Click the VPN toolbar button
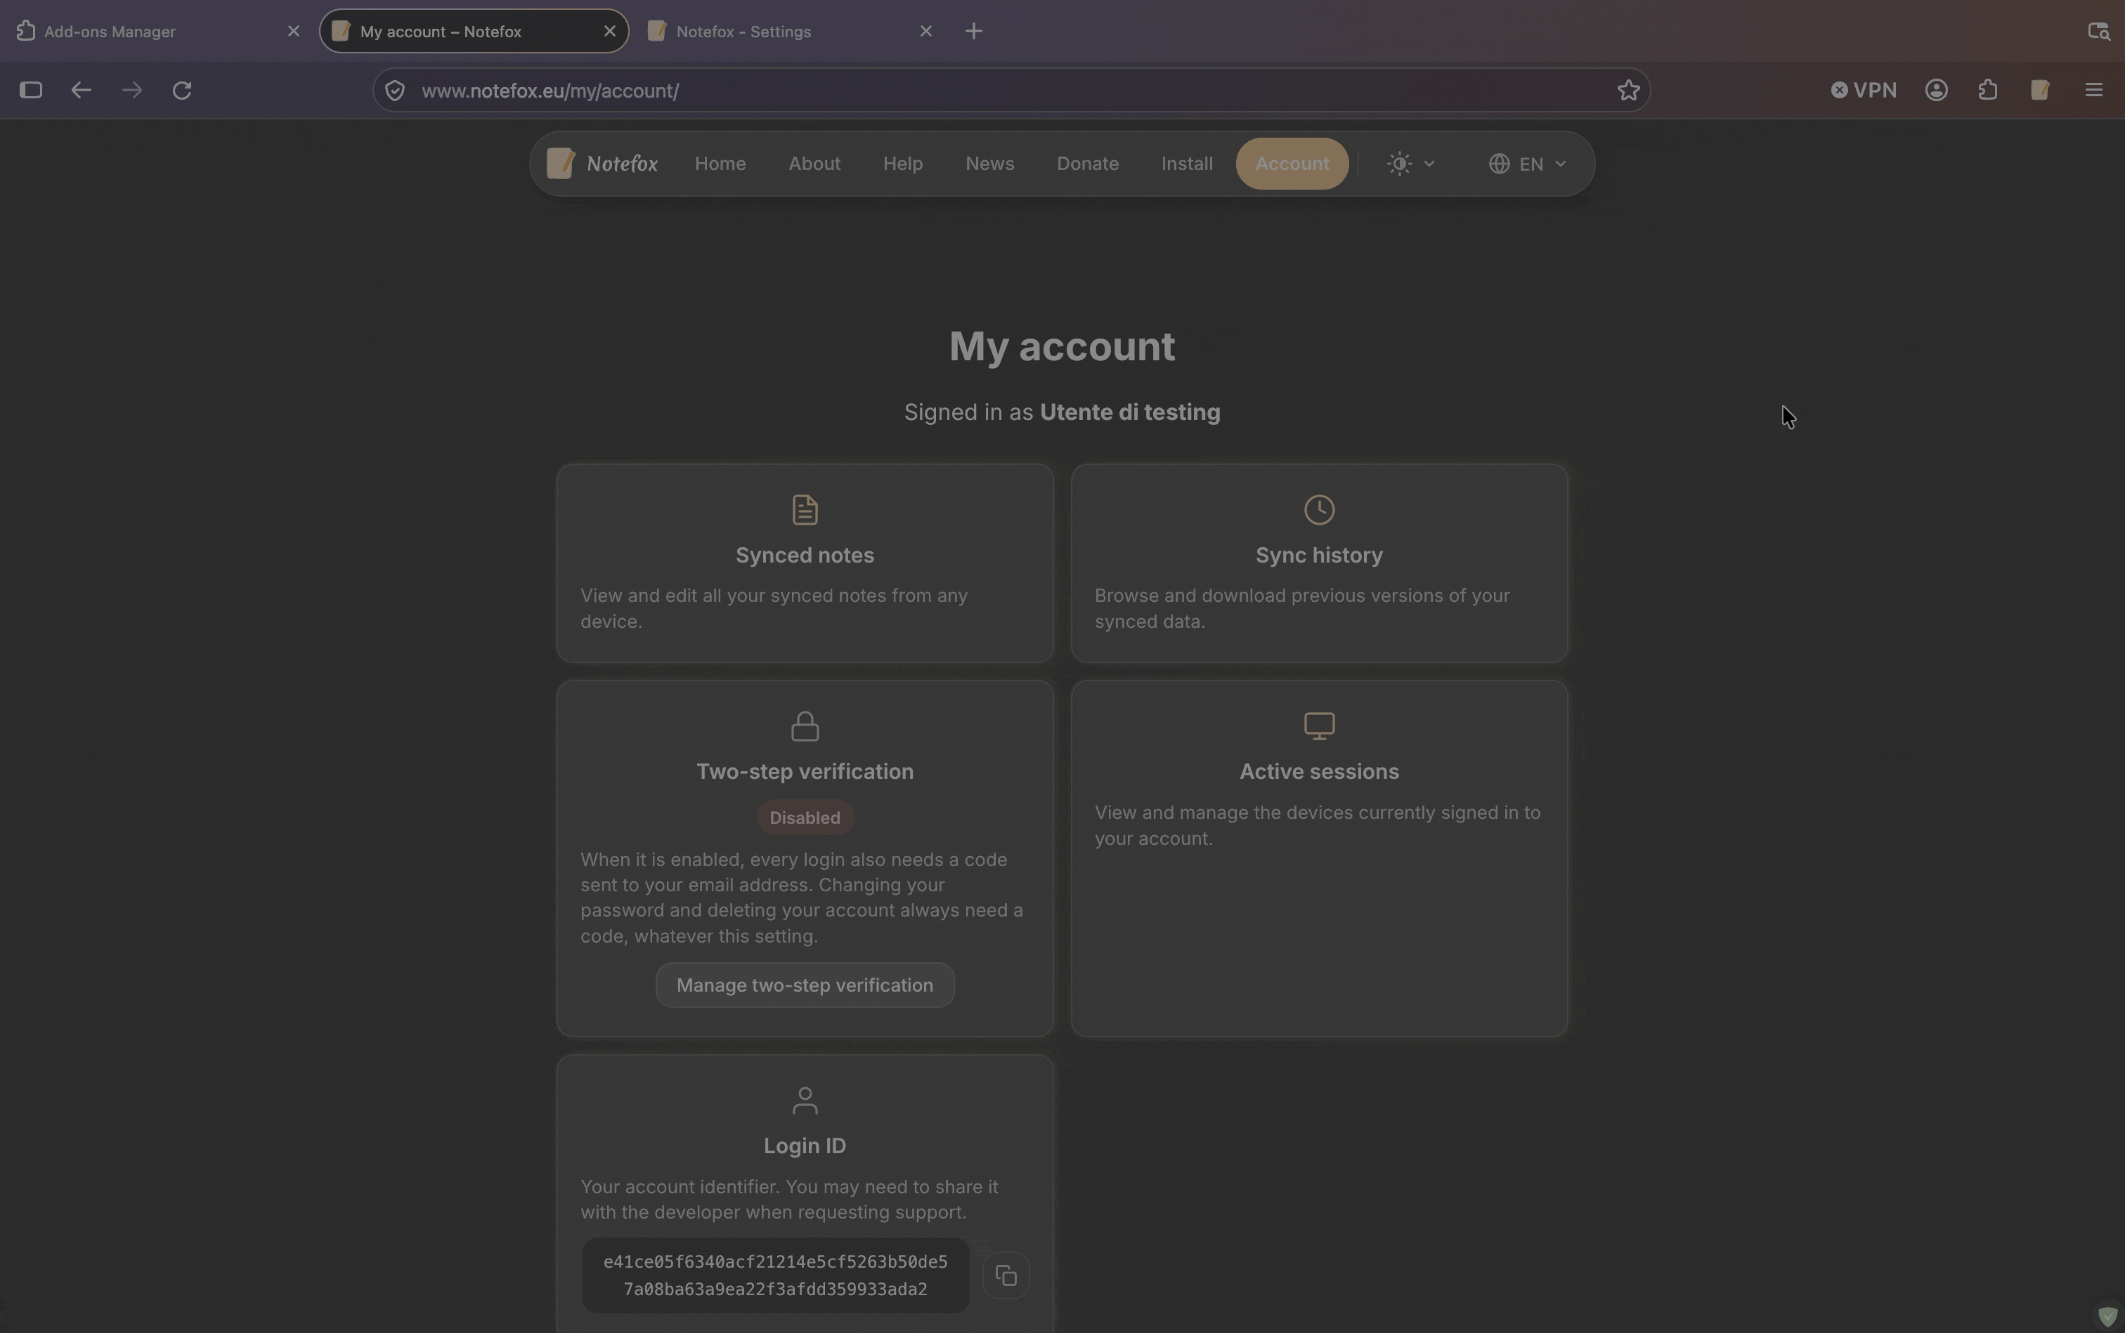Screen dimensions: 2125x1333 (x=1863, y=90)
